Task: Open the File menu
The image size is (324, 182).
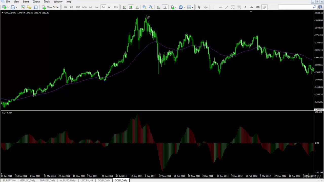Action: click(8, 2)
